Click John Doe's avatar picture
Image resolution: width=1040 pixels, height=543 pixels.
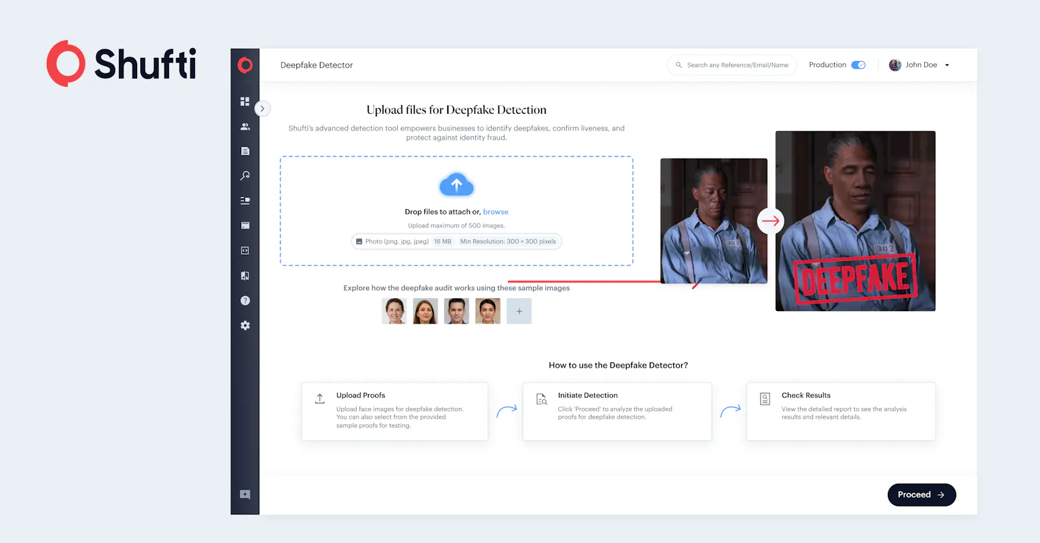coord(895,65)
